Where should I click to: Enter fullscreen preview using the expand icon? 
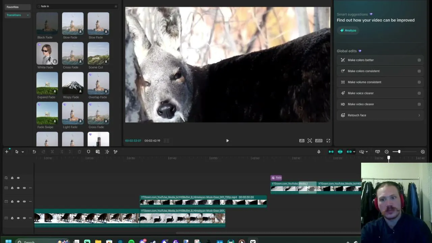(x=328, y=141)
